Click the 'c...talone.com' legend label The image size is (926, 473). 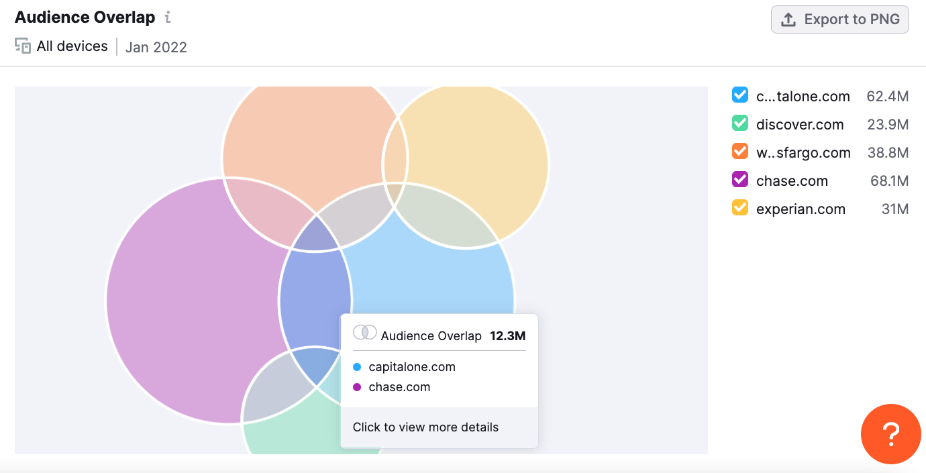pos(803,97)
